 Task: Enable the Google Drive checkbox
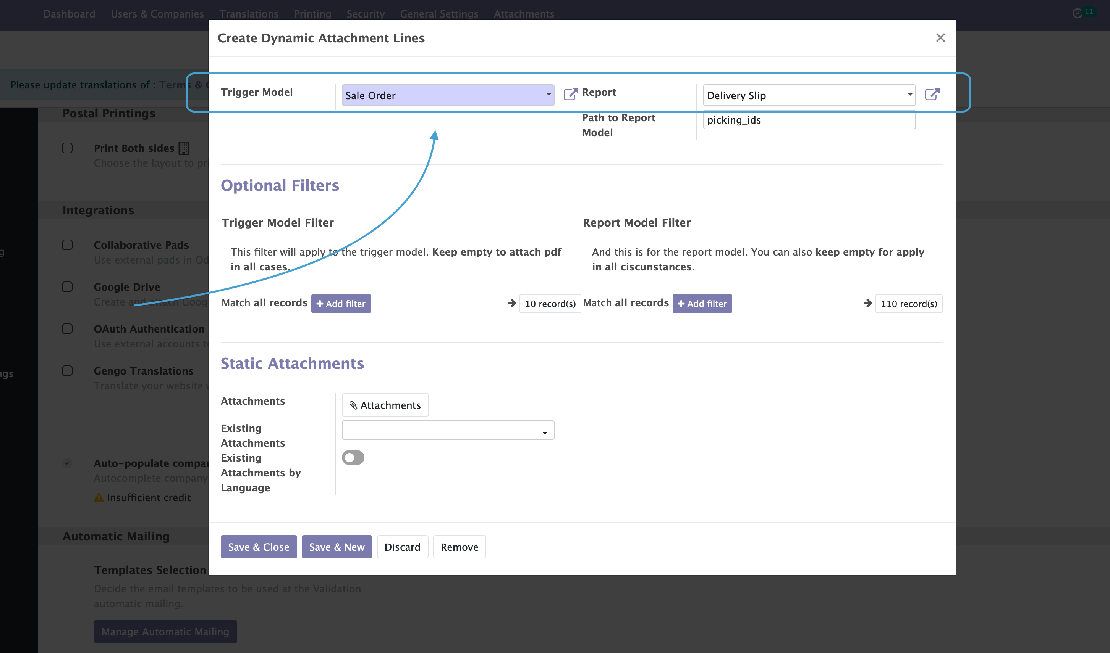click(68, 287)
